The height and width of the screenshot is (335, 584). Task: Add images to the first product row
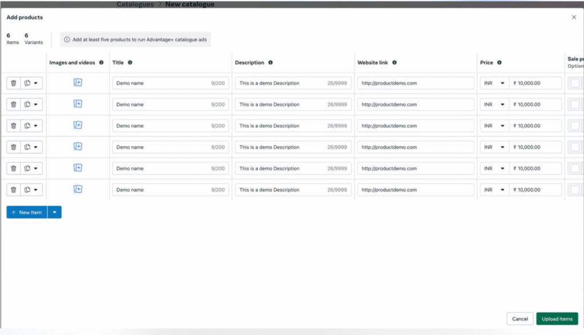coord(78,83)
